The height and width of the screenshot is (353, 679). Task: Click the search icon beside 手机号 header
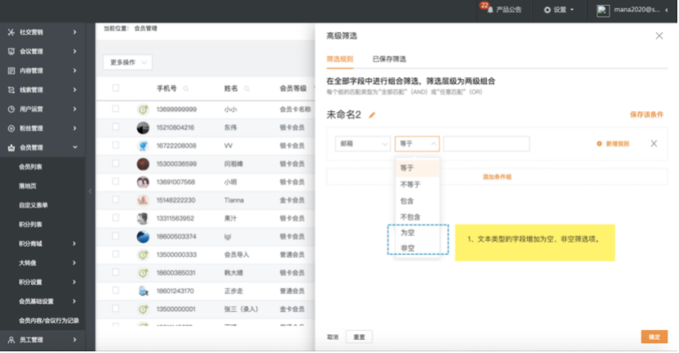click(x=186, y=89)
